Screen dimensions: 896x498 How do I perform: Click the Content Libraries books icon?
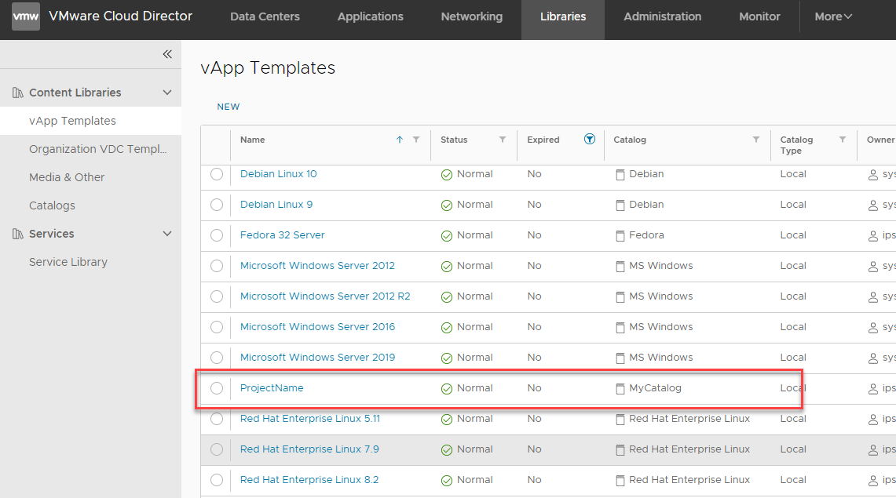[18, 93]
